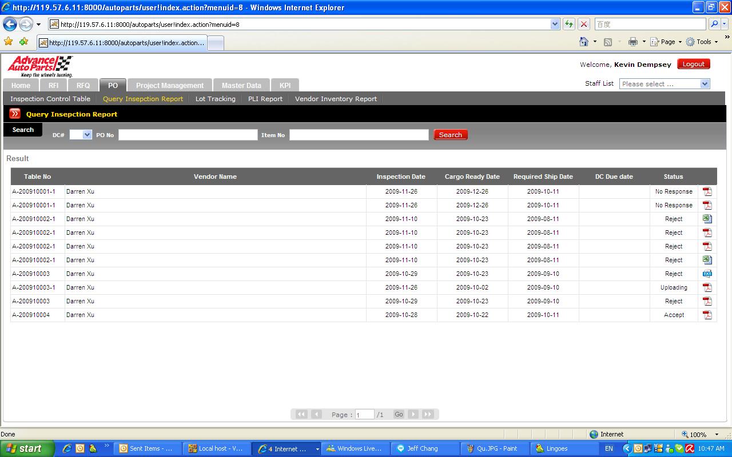The width and height of the screenshot is (732, 457).
Task: Go to the first page of results
Action: point(301,414)
